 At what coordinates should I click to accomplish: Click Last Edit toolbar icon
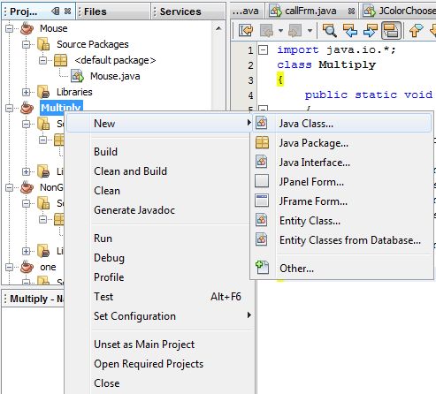[246, 30]
